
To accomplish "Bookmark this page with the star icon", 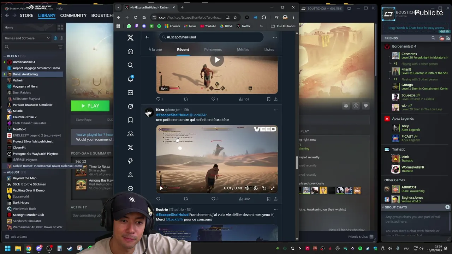I will pos(235,17).
